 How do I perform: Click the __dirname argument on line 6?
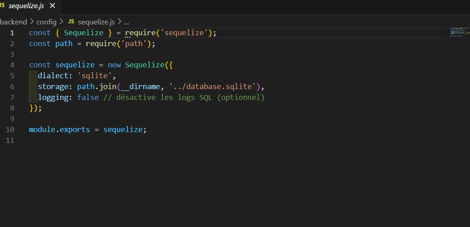pyautogui.click(x=140, y=87)
